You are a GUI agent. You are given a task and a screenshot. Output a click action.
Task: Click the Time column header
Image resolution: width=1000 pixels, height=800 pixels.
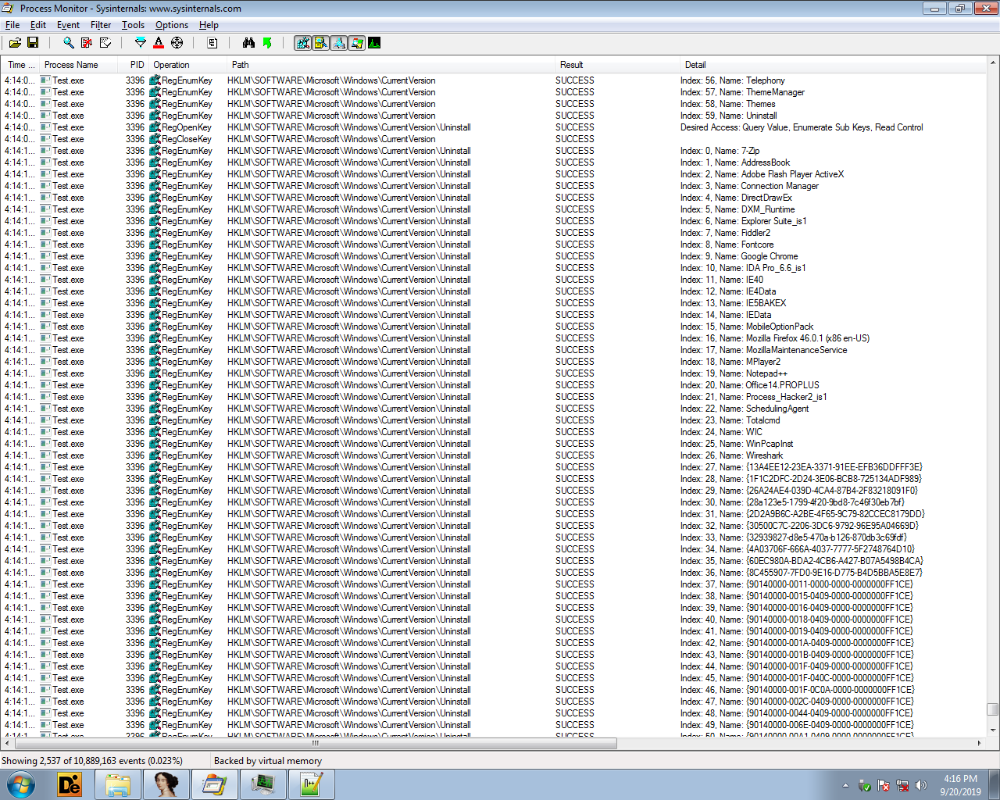click(x=20, y=65)
